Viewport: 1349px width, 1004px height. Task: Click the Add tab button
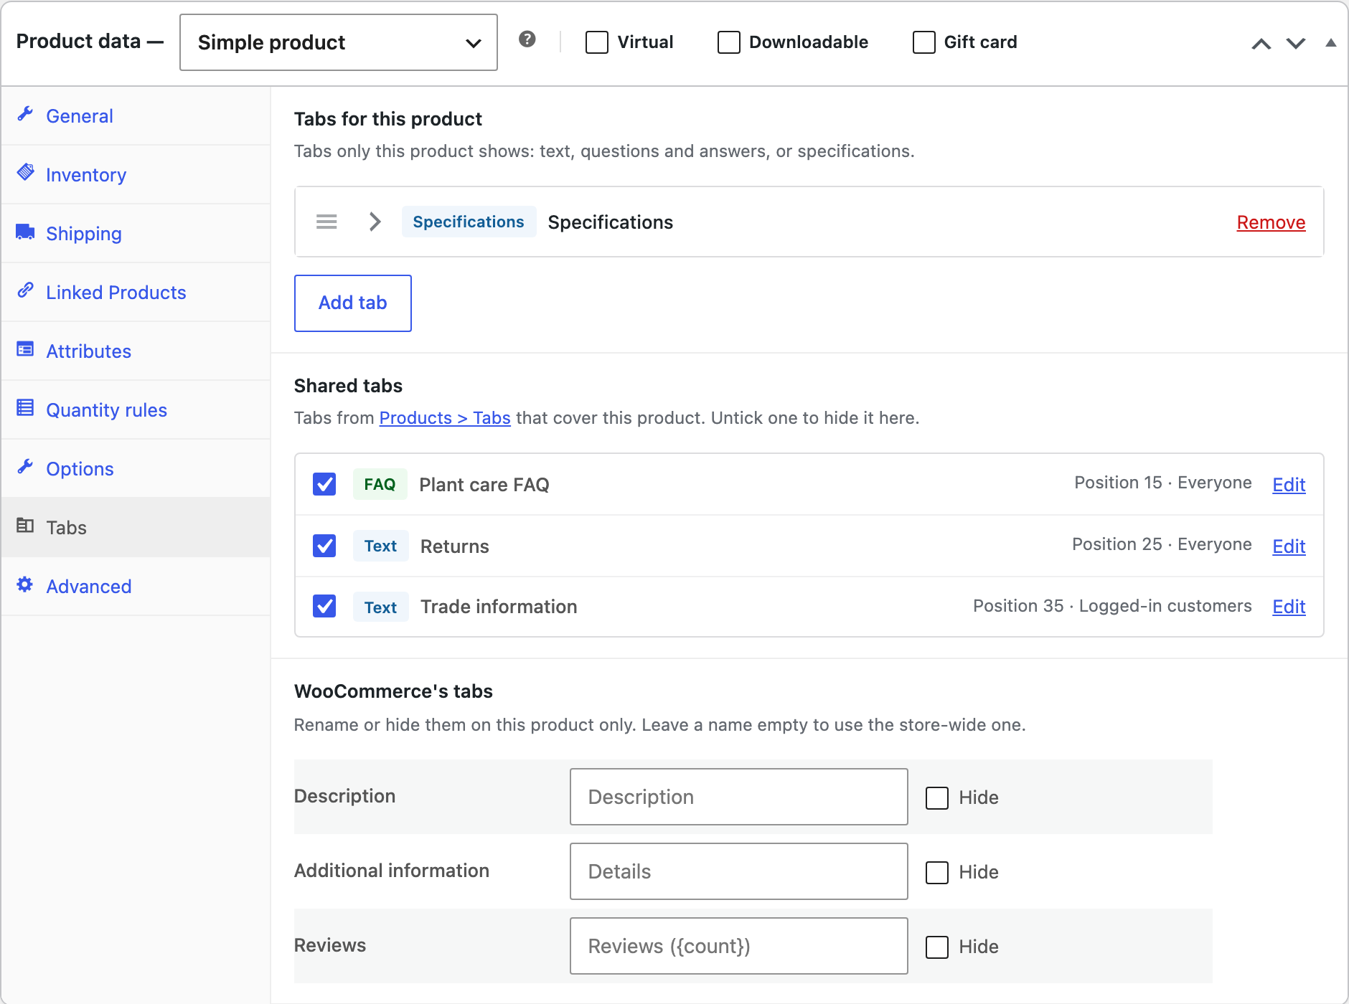(353, 303)
